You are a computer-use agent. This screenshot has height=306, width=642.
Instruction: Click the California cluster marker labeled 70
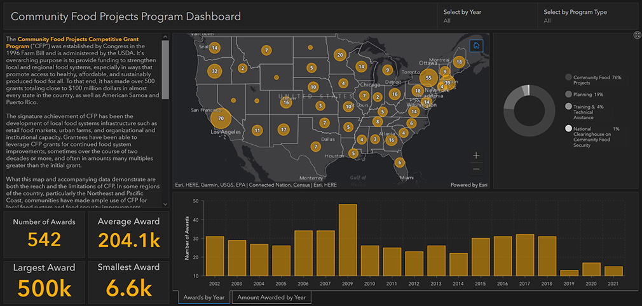pos(221,119)
